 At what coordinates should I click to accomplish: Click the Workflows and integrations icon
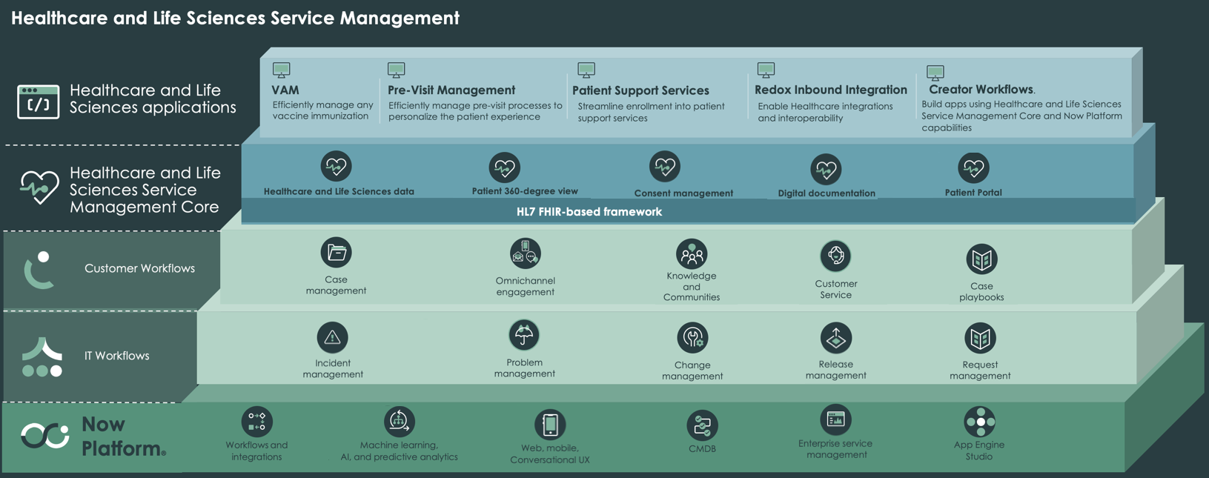point(256,422)
